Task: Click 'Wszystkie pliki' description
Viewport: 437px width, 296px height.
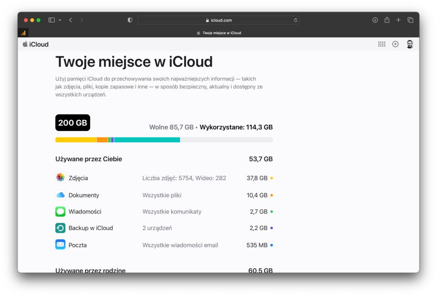Action: 162,195
